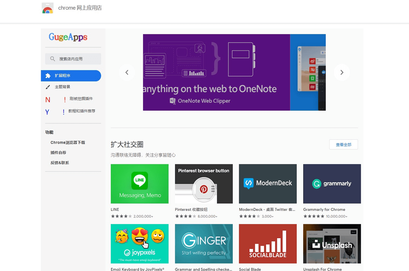
Task: Click the ModernDeck star rating icons
Action: click(x=250, y=216)
